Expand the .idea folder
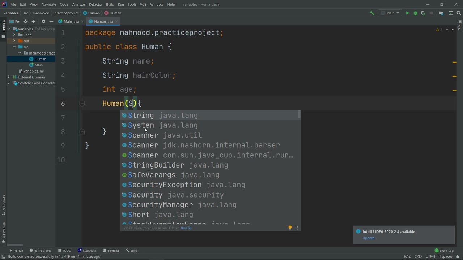This screenshot has width=463, height=260. 14,35
